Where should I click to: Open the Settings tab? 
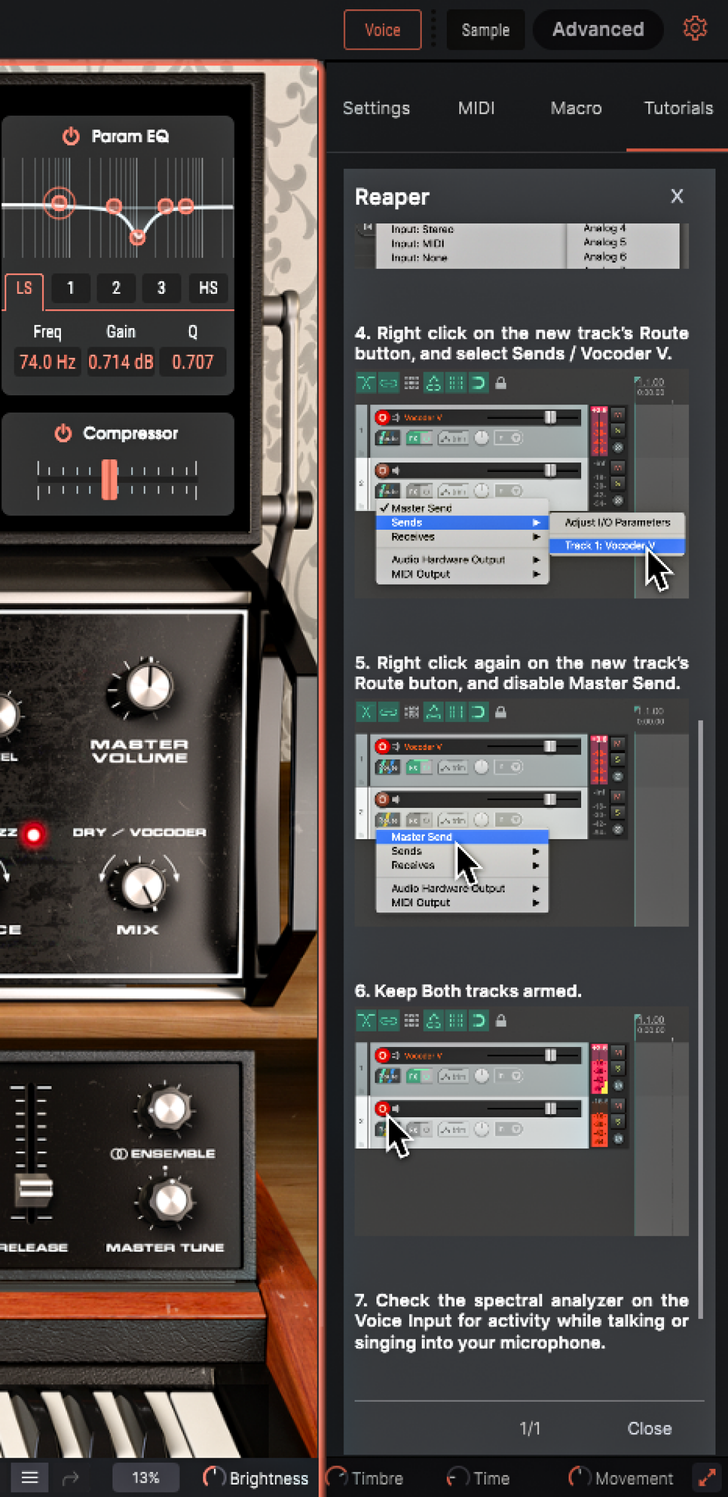[x=376, y=108]
